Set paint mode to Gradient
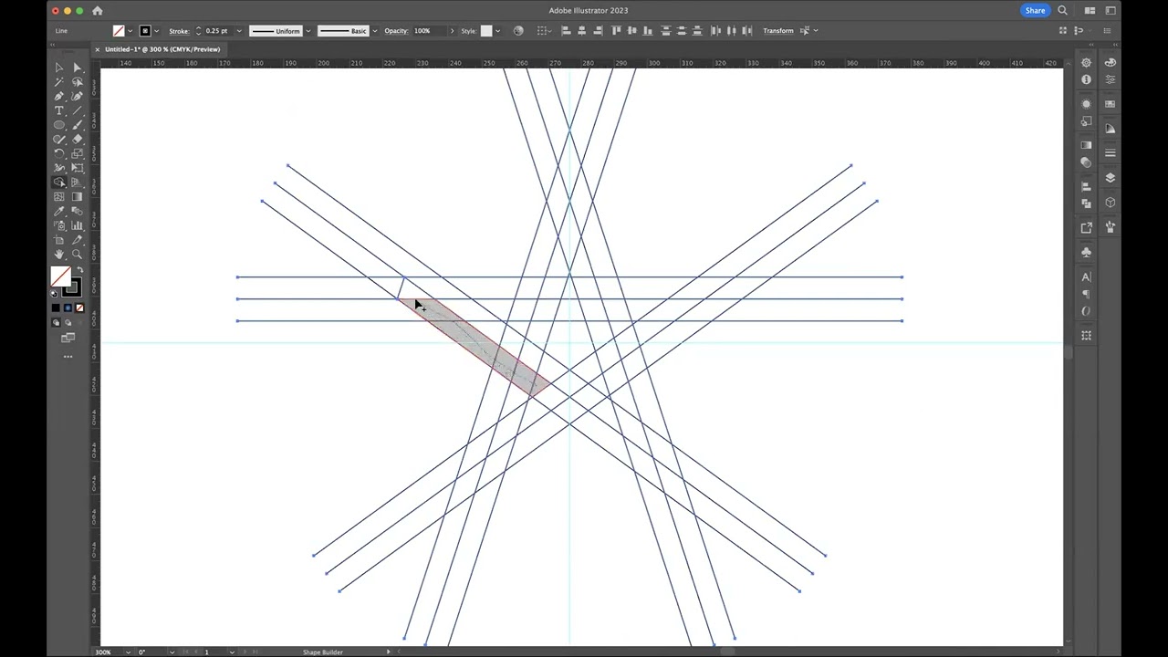 click(x=68, y=308)
